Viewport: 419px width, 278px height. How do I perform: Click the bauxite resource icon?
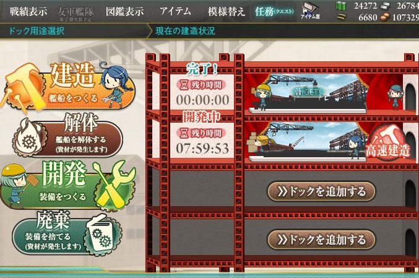385,17
